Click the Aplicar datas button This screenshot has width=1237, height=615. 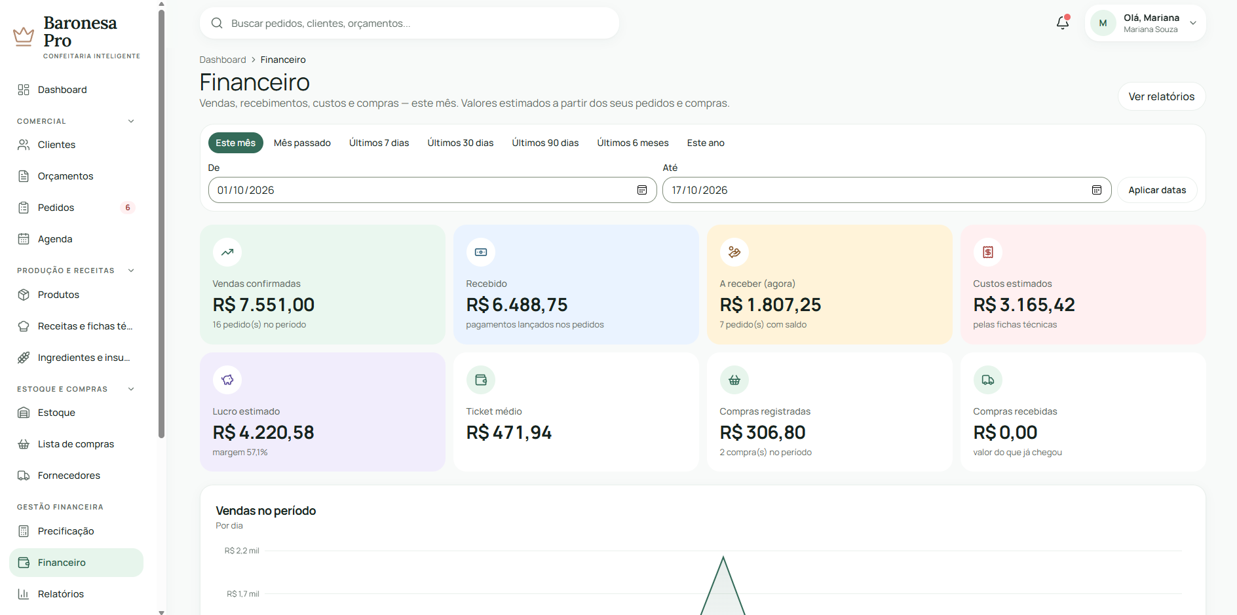[x=1157, y=190]
